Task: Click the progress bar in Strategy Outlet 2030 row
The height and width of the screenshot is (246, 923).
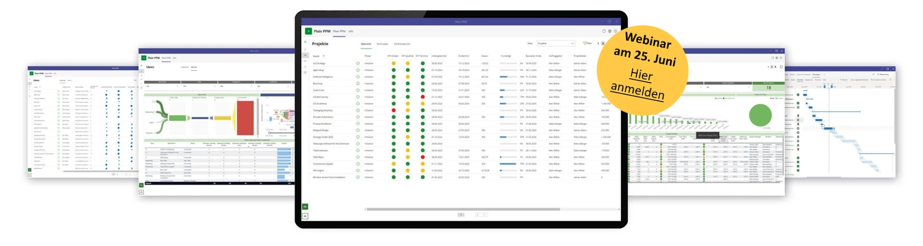Action: (508, 137)
